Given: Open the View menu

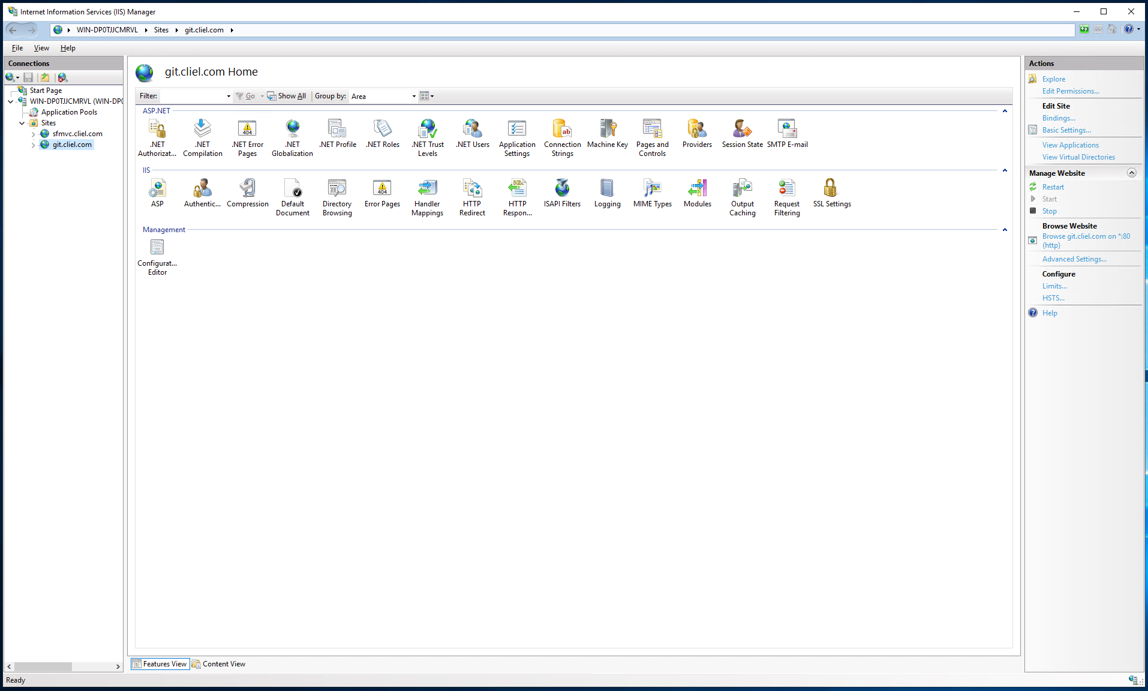Looking at the screenshot, I should tap(41, 48).
